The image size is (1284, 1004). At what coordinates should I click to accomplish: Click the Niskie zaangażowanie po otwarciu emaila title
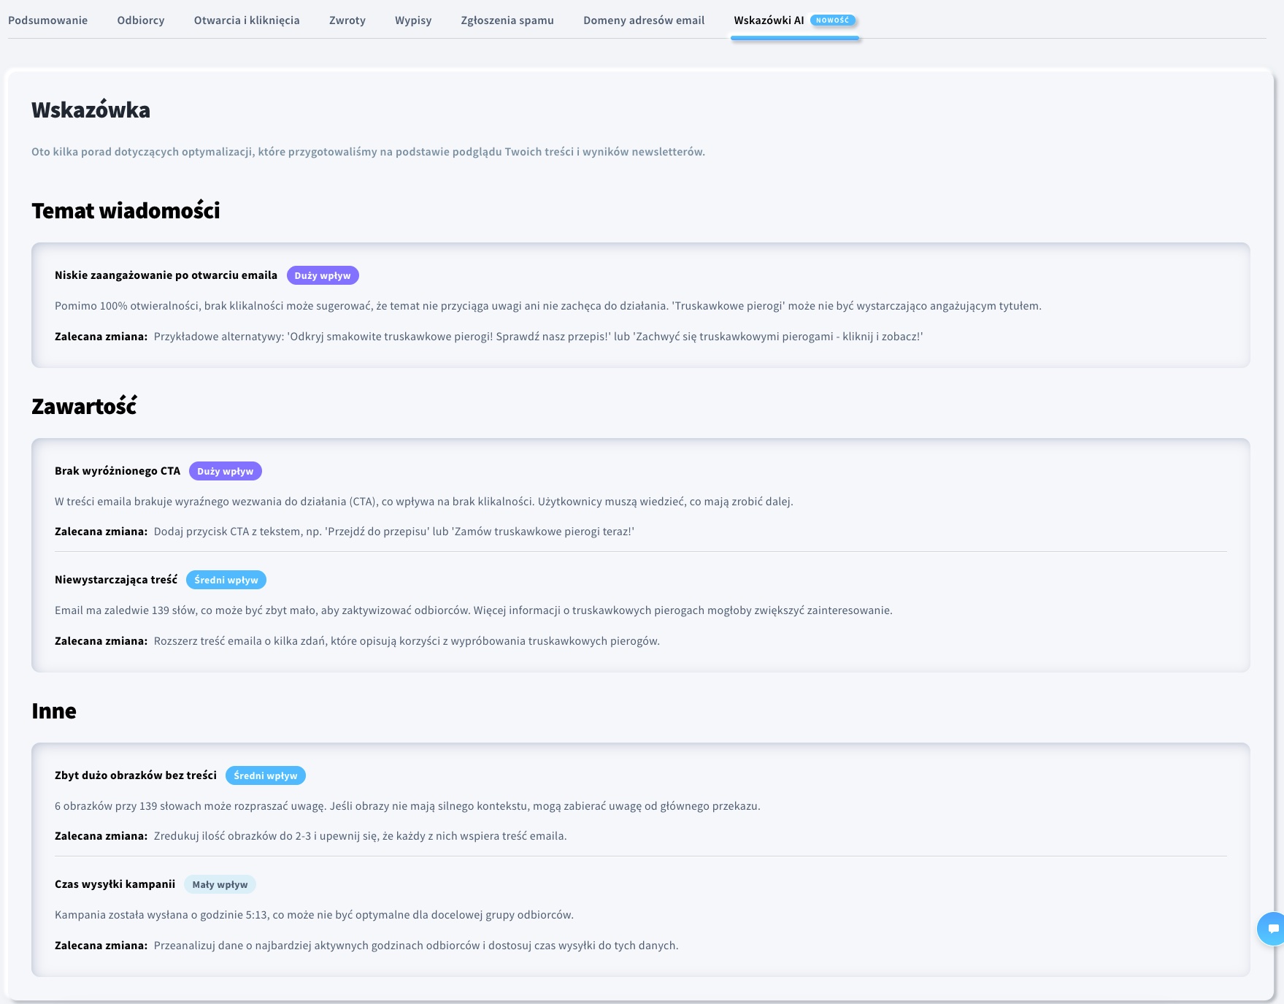pos(166,275)
